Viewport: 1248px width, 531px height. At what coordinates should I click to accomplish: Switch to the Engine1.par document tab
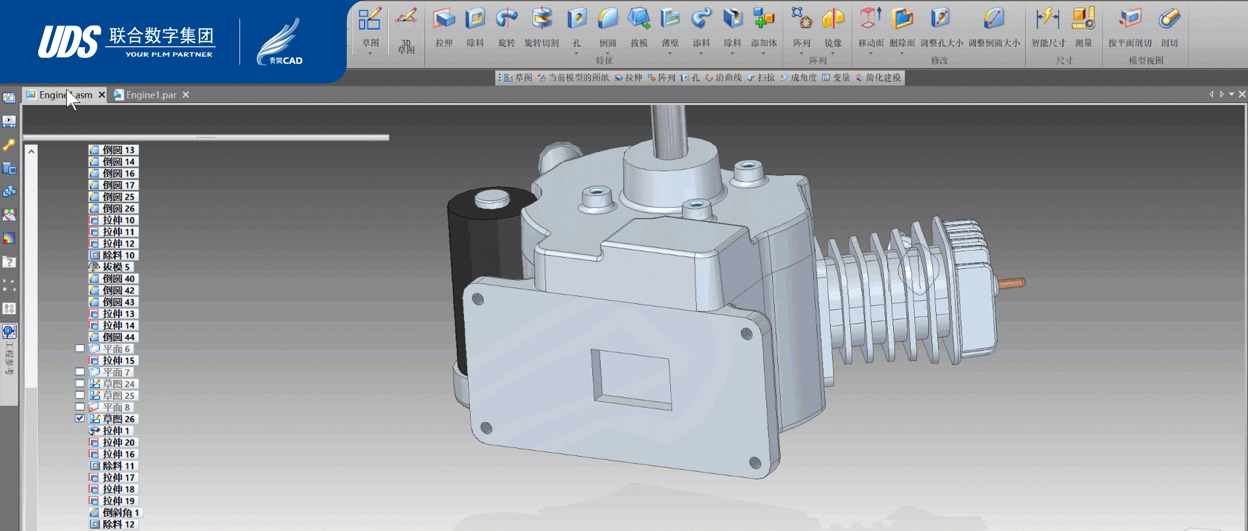tap(151, 95)
